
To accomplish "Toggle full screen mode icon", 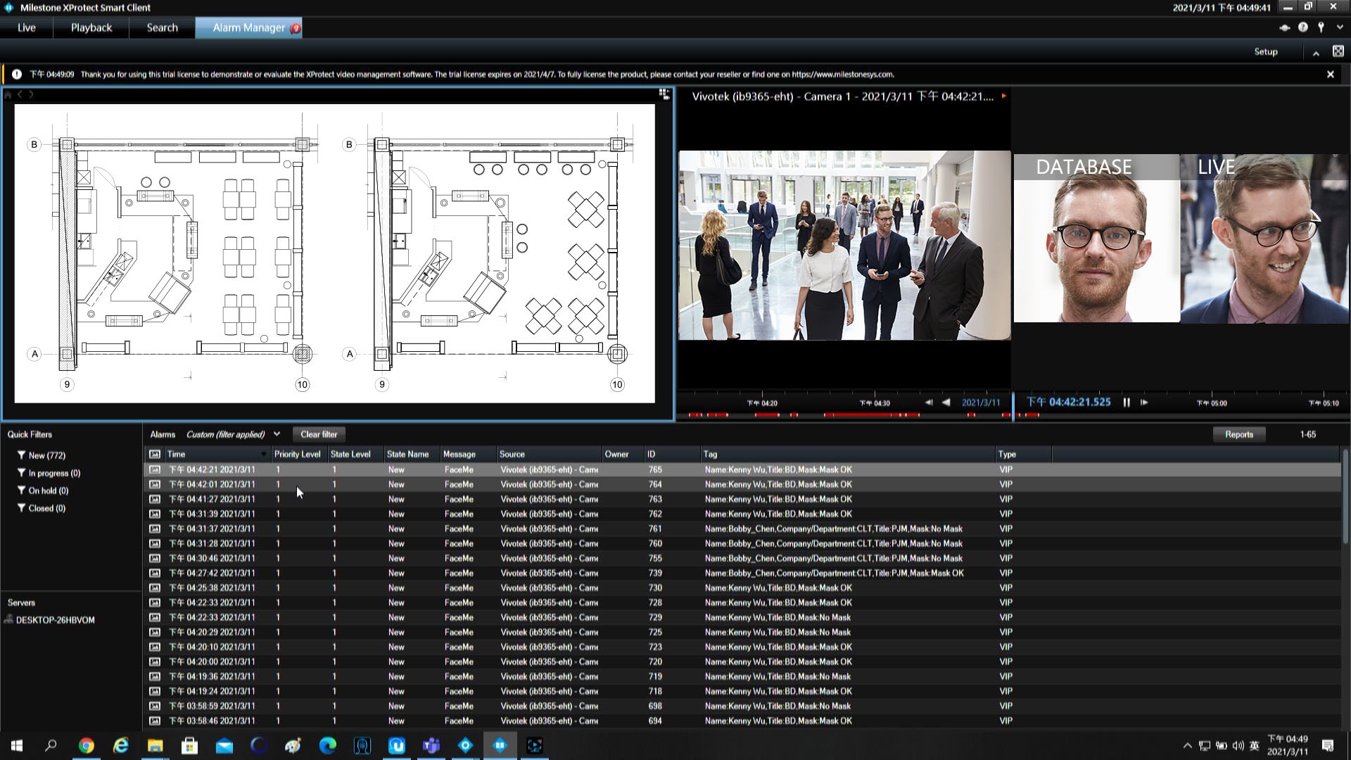I will [x=1338, y=51].
